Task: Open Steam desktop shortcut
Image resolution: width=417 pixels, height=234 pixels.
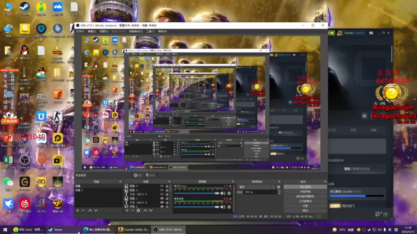Action: pos(24,9)
